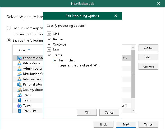Click the Adele Vance user icon
Image resolution: width=165 pixels, height=130 pixels.
20,63
